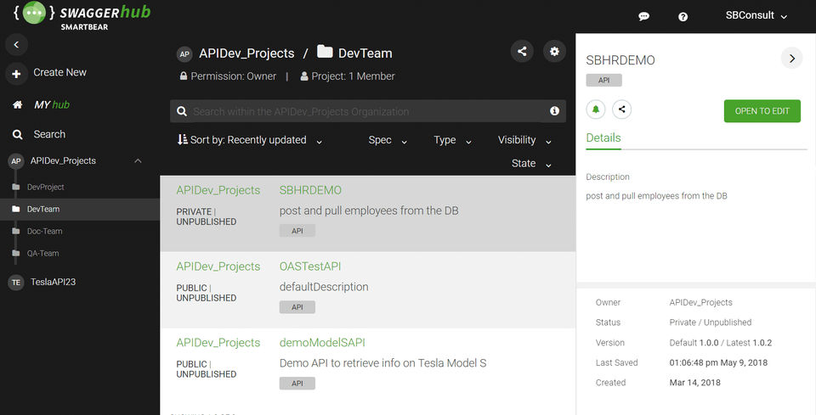Open the Visibility filter dropdown
The height and width of the screenshot is (415, 816).
point(524,141)
